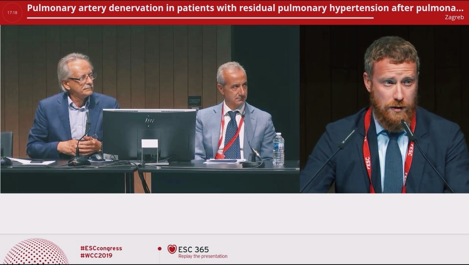Click the 17:18 timer circle
Image resolution: width=469 pixels, height=265 pixels.
coord(12,12)
